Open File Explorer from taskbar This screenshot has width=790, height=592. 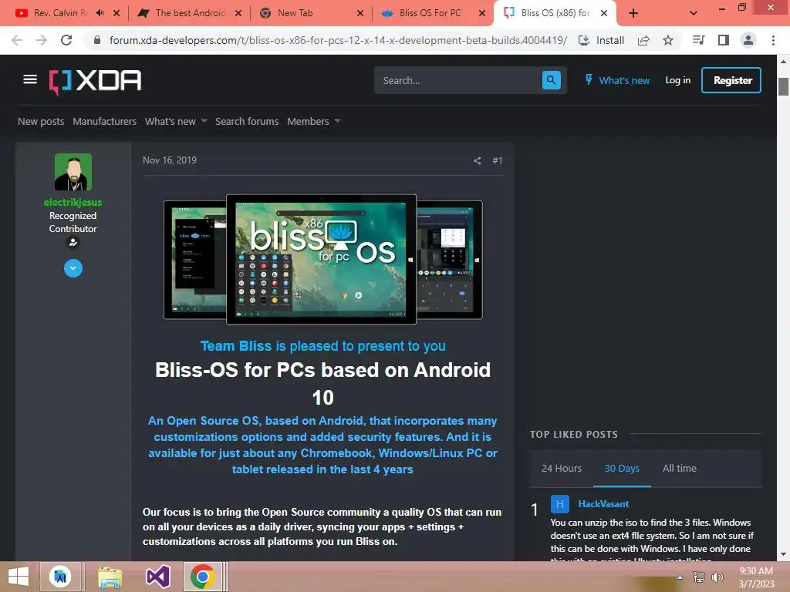pyautogui.click(x=110, y=577)
